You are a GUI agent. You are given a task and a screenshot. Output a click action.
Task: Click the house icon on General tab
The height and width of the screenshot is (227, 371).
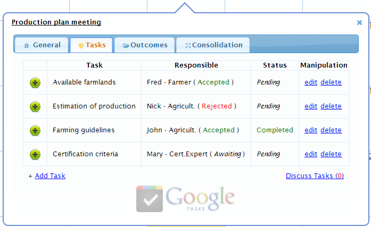point(27,45)
